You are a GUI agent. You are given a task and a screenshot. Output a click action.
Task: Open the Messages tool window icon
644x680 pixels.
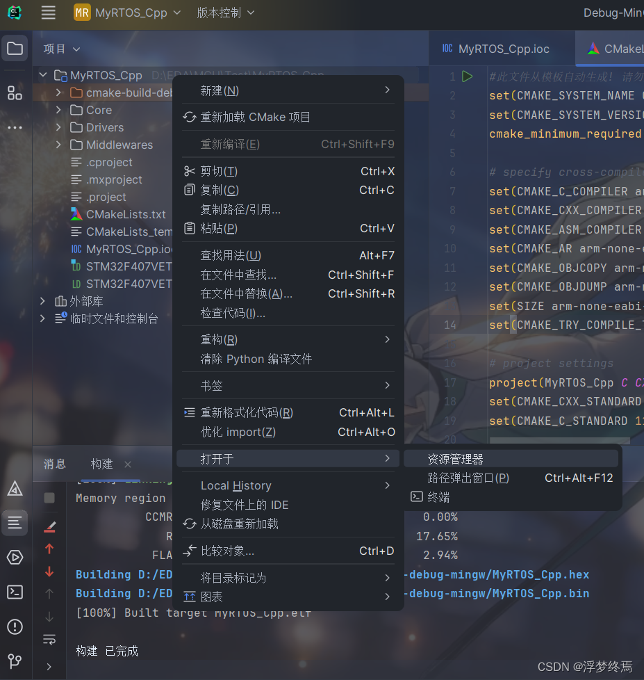point(15,523)
